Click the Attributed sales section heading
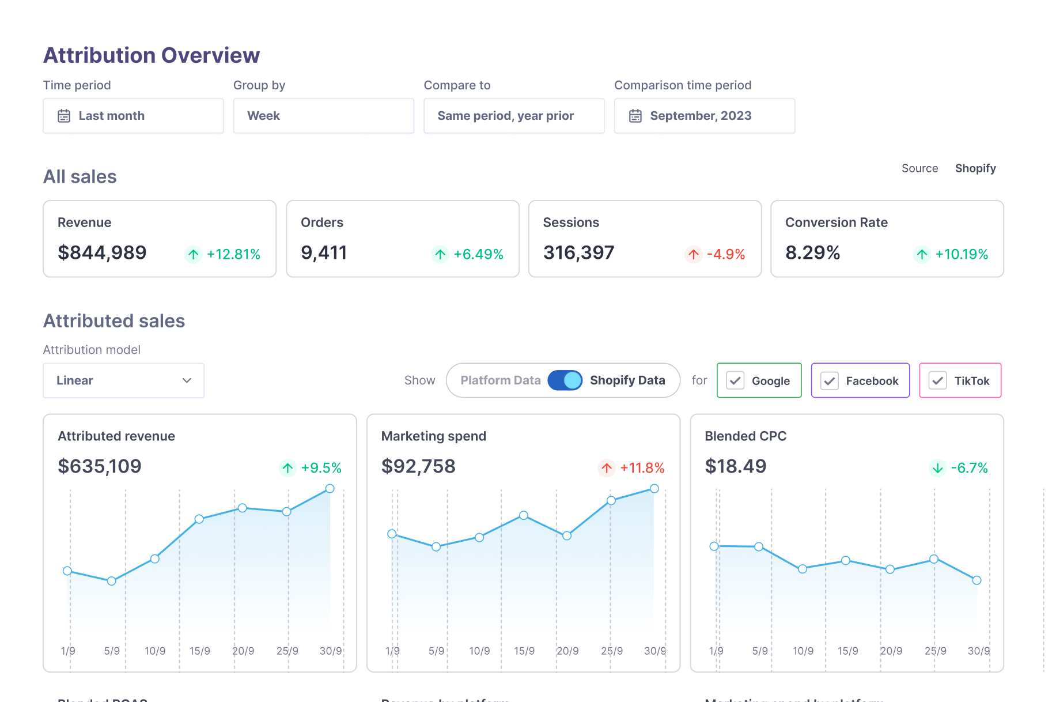 coord(114,321)
